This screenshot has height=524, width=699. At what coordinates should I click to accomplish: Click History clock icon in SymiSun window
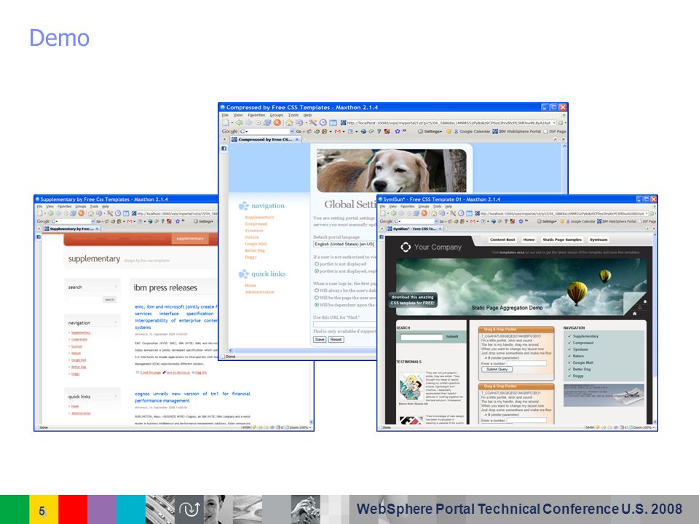[461, 213]
